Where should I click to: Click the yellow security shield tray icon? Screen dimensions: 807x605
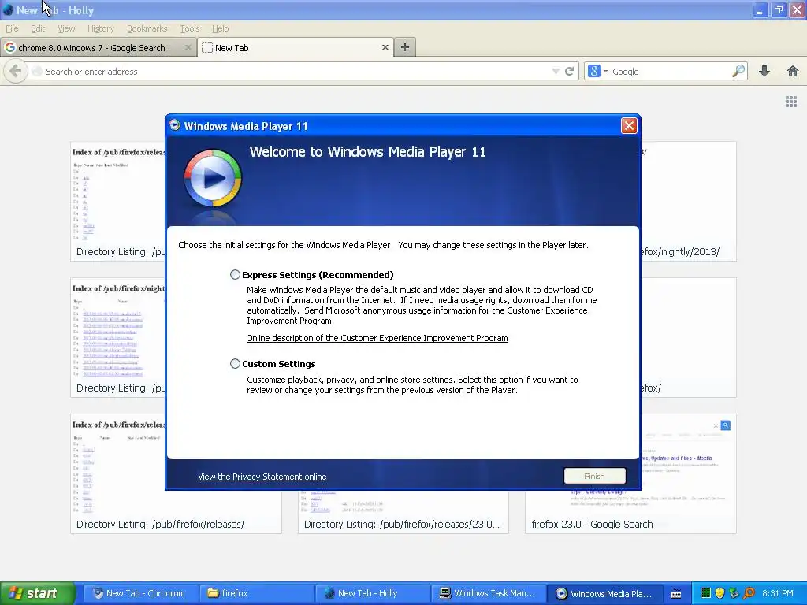pyautogui.click(x=720, y=593)
